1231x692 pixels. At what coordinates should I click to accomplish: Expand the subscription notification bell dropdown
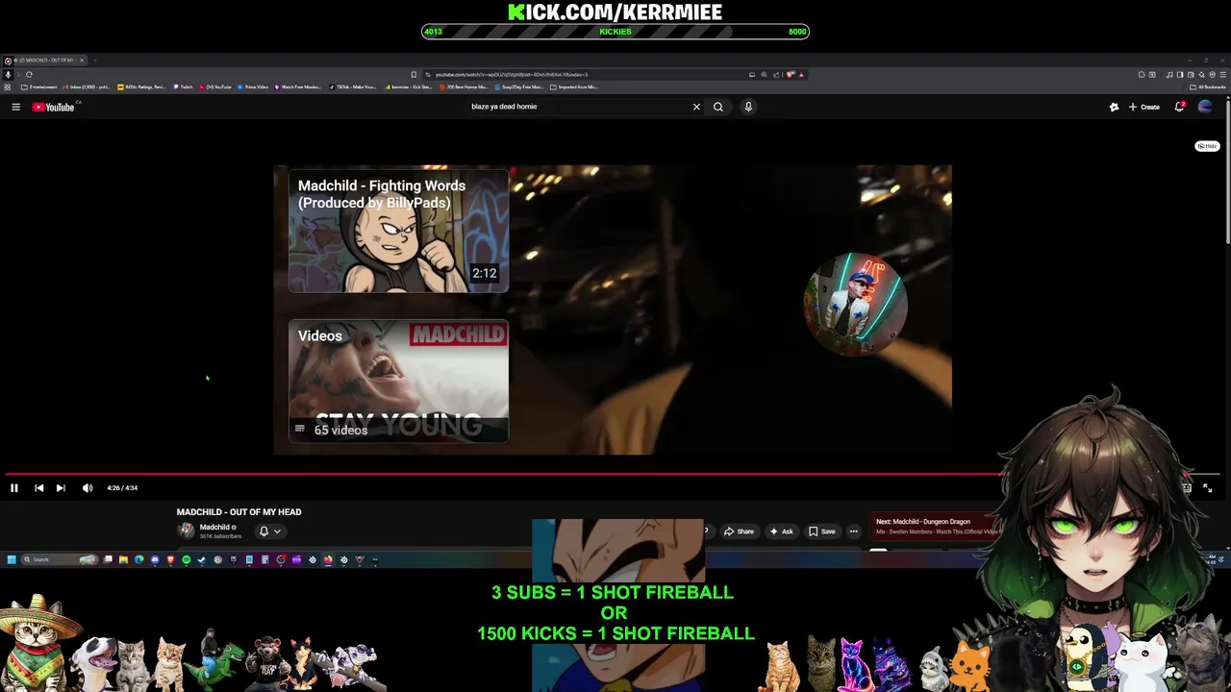269,531
